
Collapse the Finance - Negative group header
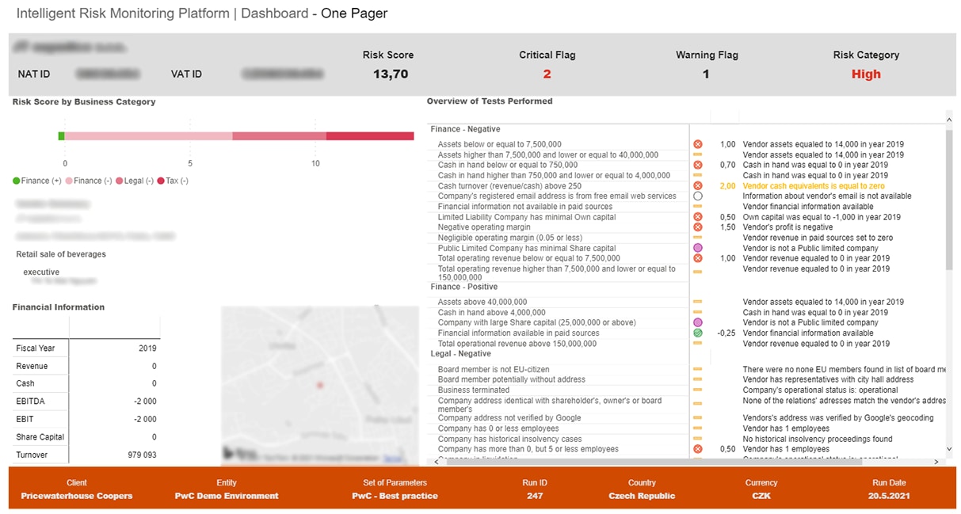[x=465, y=129]
